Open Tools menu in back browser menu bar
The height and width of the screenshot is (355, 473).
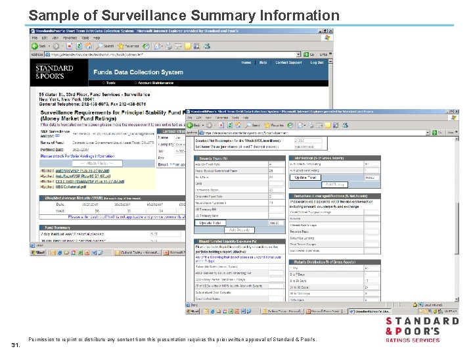pyautogui.click(x=85, y=37)
